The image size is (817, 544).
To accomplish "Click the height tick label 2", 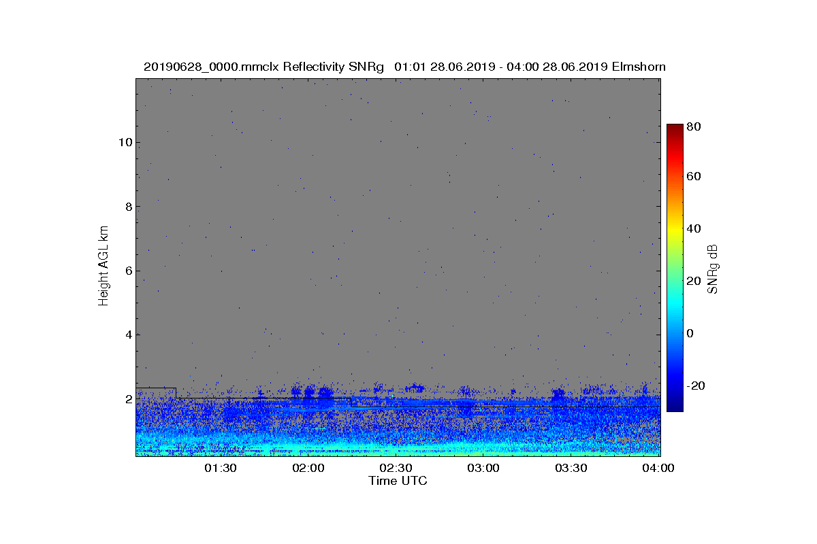I will 127,399.
